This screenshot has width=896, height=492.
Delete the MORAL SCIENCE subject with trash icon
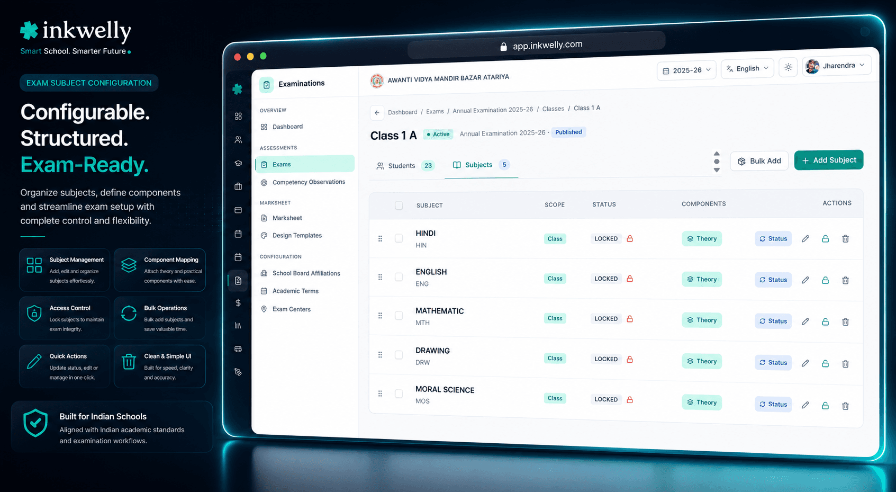pyautogui.click(x=845, y=406)
